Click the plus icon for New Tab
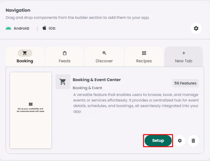The height and width of the screenshot is (161, 210). pyautogui.click(x=184, y=53)
